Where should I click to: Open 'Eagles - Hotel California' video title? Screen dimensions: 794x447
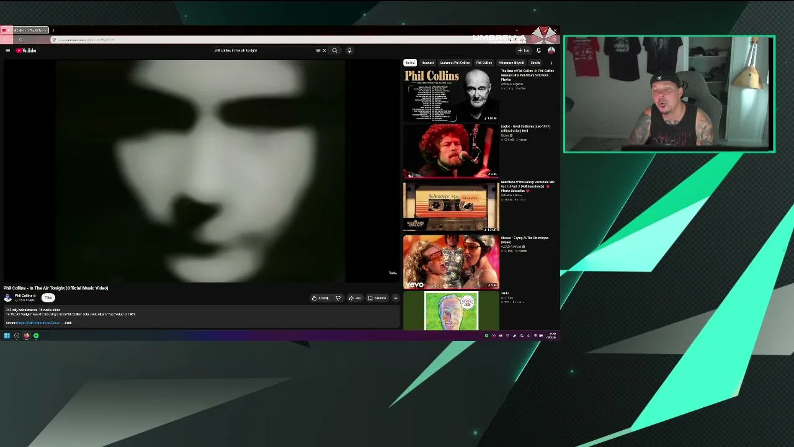pyautogui.click(x=525, y=129)
